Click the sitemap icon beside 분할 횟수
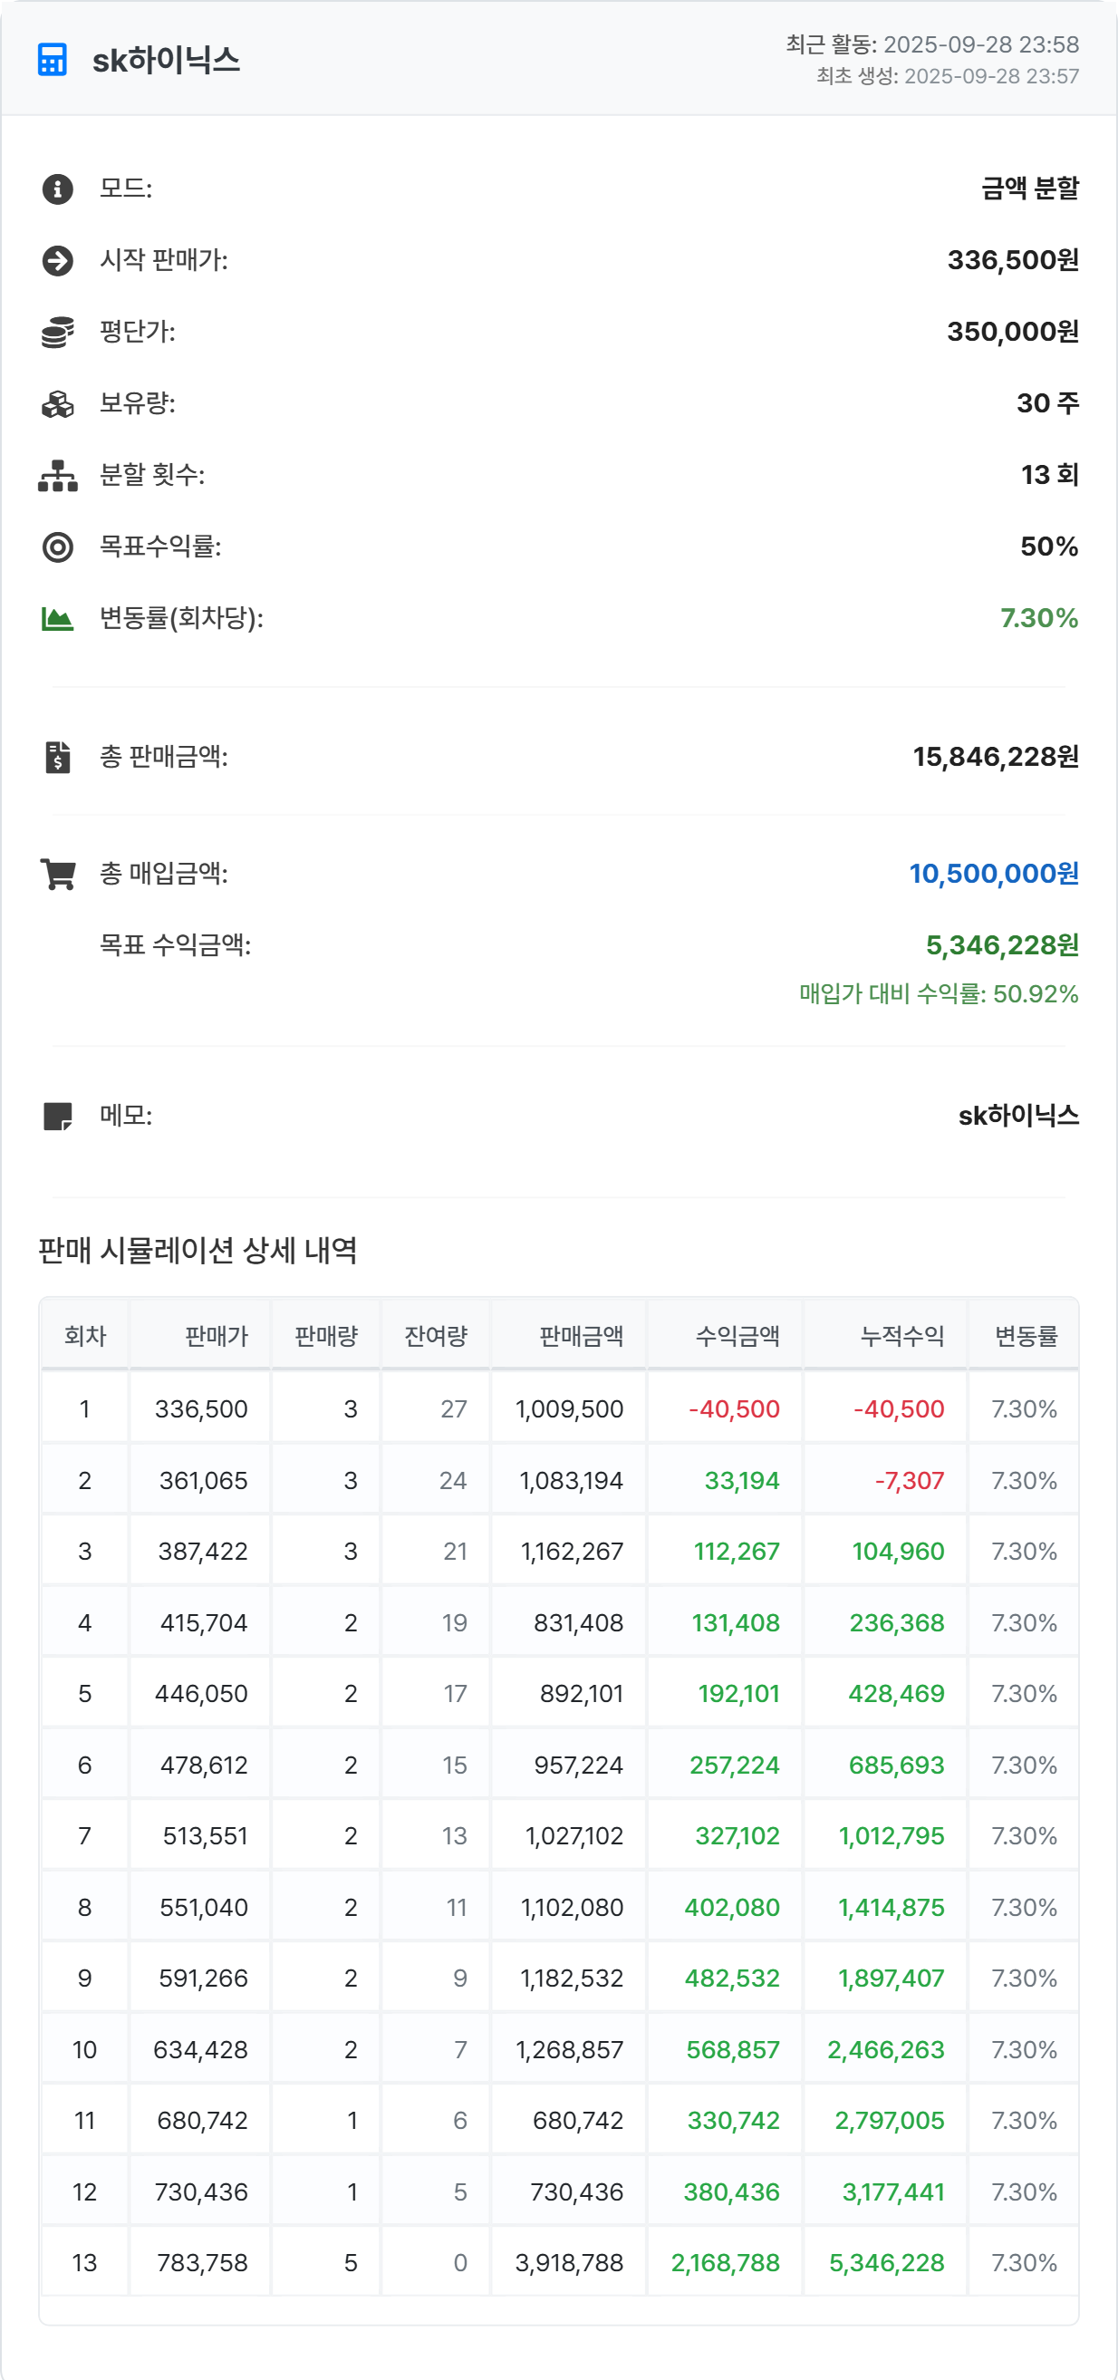 coord(57,476)
